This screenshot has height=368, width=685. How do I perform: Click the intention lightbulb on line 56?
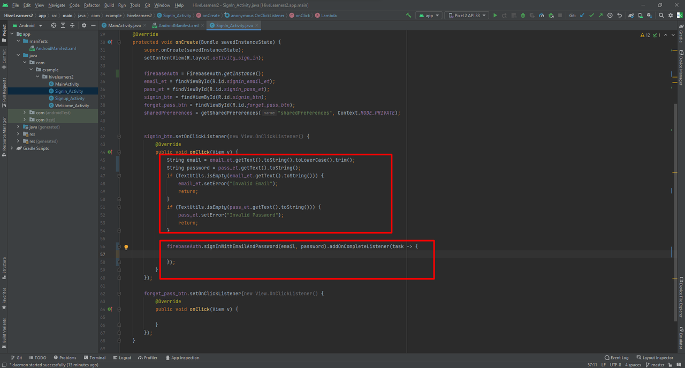click(x=126, y=247)
